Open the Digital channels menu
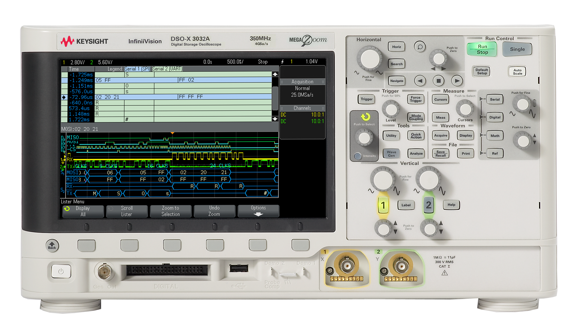Viewport: 573px width, 334px height. click(495, 117)
